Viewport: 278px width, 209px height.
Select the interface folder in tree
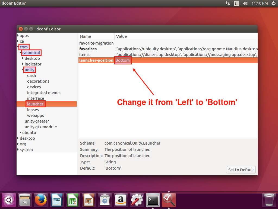pyautogui.click(x=36, y=98)
